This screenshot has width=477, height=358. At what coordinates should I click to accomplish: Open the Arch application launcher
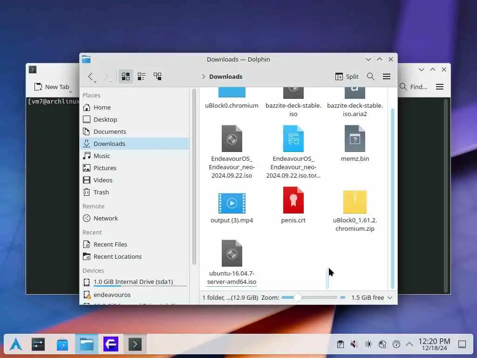[x=16, y=344]
